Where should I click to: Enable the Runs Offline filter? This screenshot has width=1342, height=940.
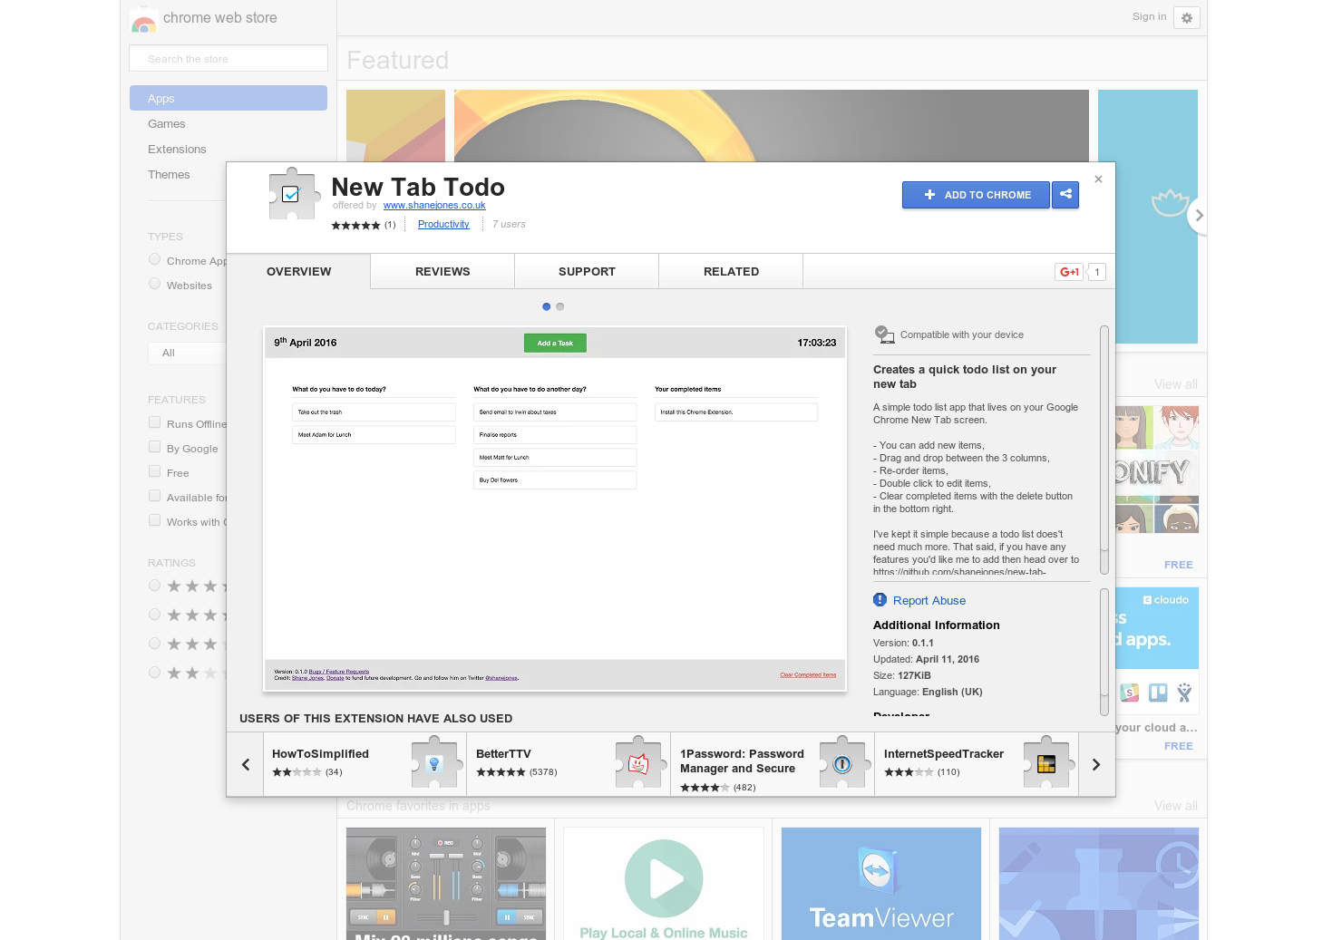click(154, 422)
